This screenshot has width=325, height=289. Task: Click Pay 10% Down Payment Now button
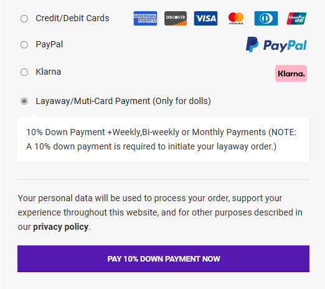click(163, 258)
